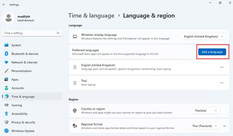Click the Accounts person icon

pyautogui.click(x=6, y=88)
